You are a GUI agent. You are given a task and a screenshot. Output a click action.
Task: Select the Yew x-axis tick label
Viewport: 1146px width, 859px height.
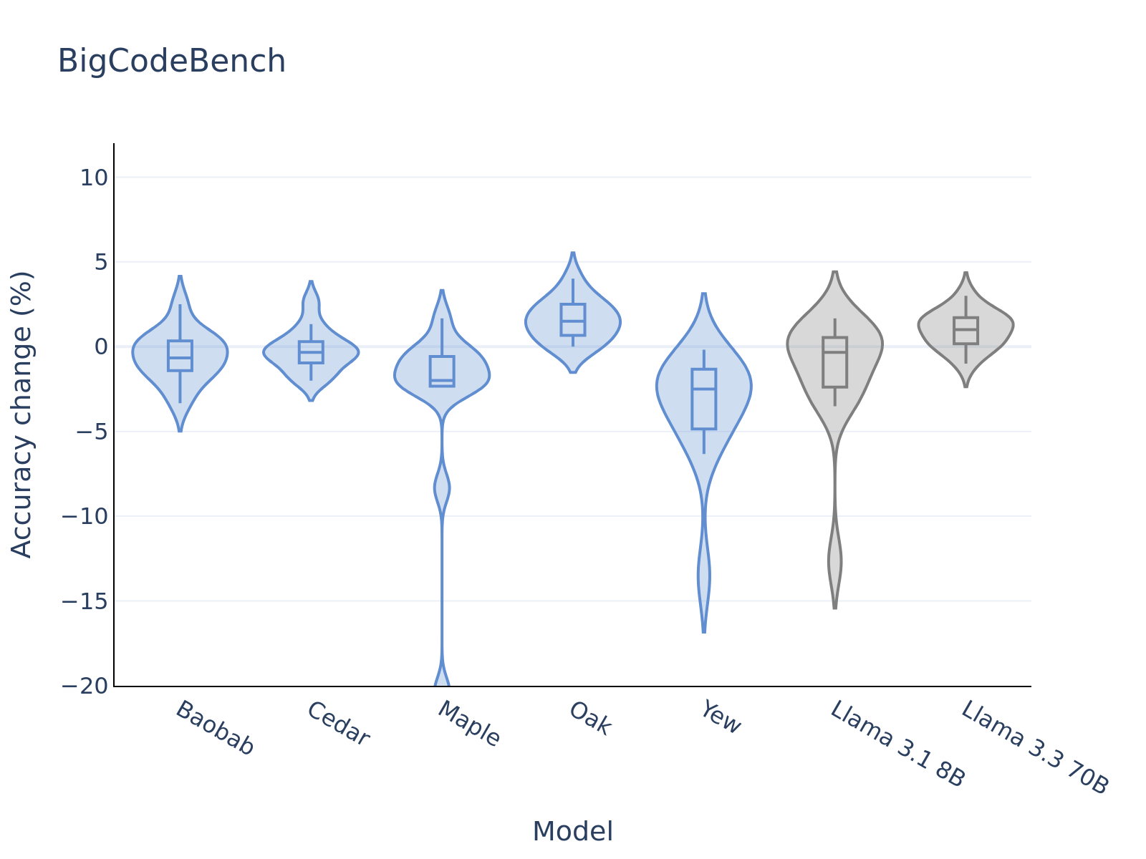pos(721,719)
